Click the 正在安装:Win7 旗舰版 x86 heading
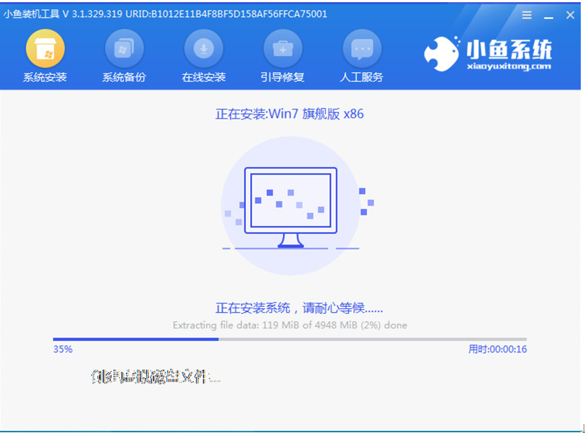 [x=289, y=114]
